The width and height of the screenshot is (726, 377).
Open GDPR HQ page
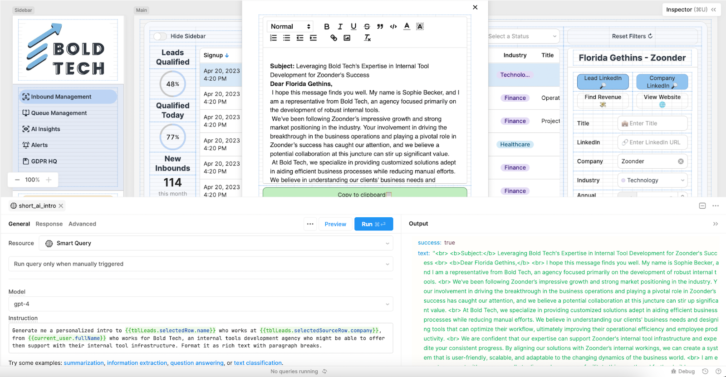pos(68,161)
